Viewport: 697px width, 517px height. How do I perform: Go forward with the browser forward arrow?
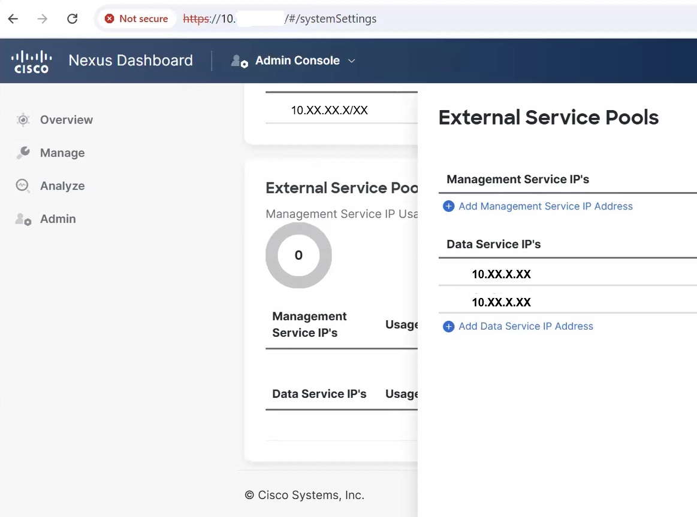42,19
